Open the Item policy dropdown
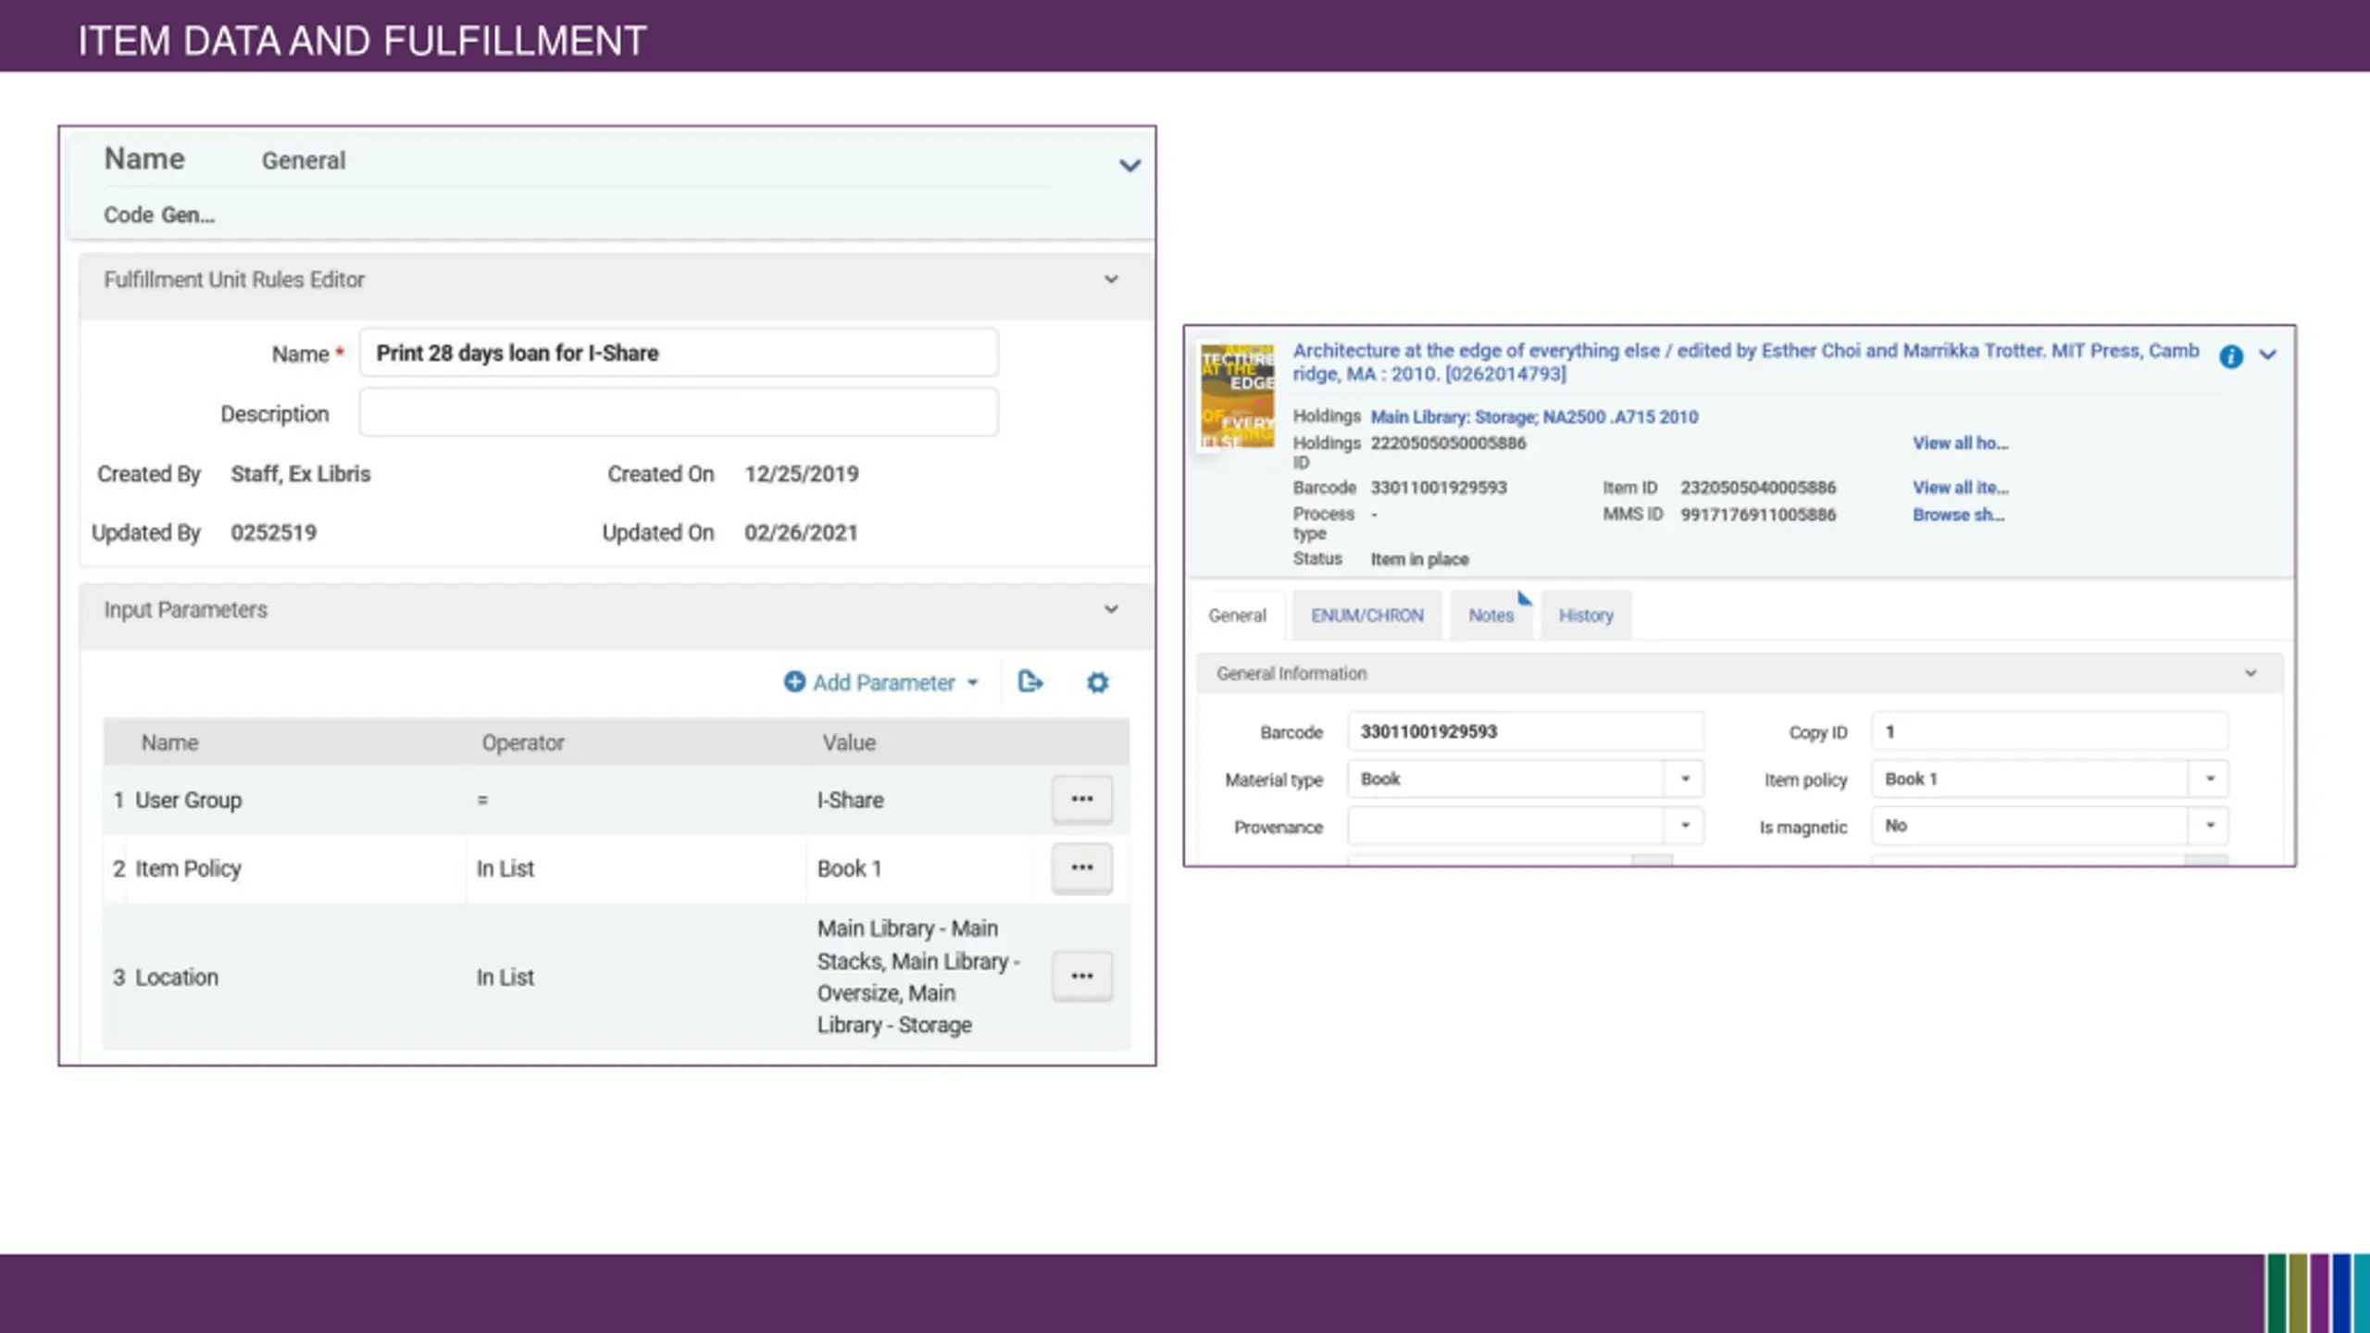The width and height of the screenshot is (2370, 1333). click(2209, 779)
